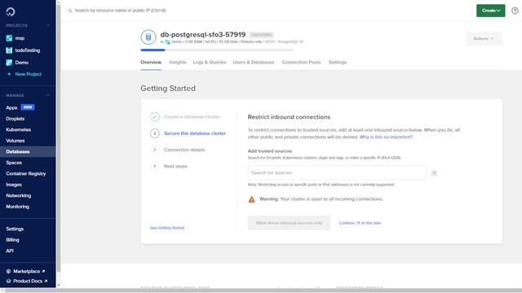This screenshot has width=522, height=293.
Task: Click the New Project plus icon
Action: [9, 74]
